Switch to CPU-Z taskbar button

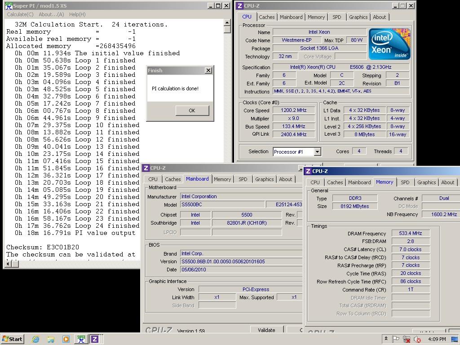click(94, 339)
